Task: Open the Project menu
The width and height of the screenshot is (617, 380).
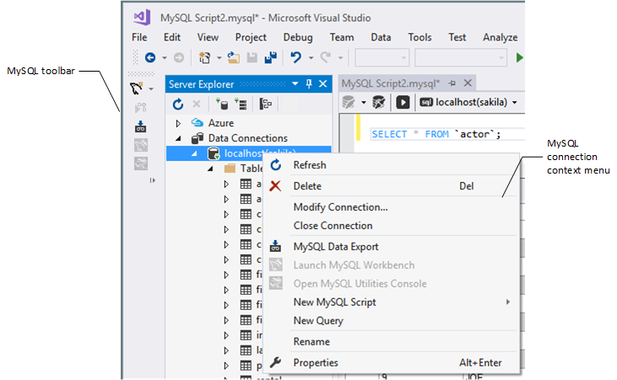Action: tap(251, 37)
